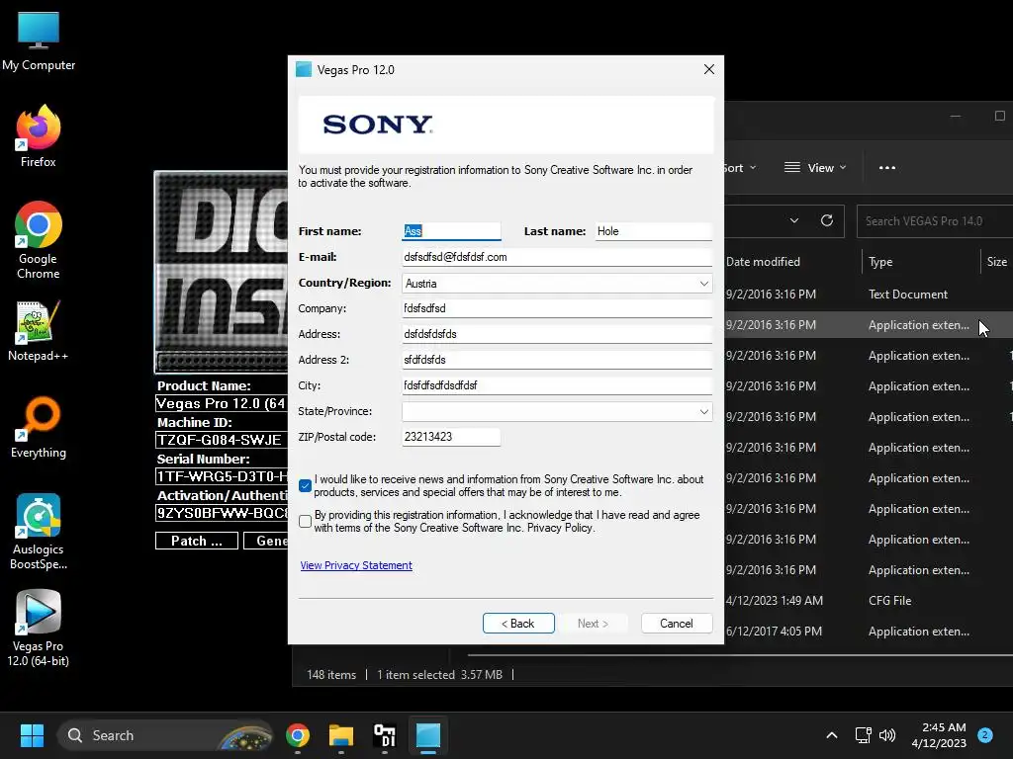Open the Notepad++ desktop shortcut

pos(39,330)
